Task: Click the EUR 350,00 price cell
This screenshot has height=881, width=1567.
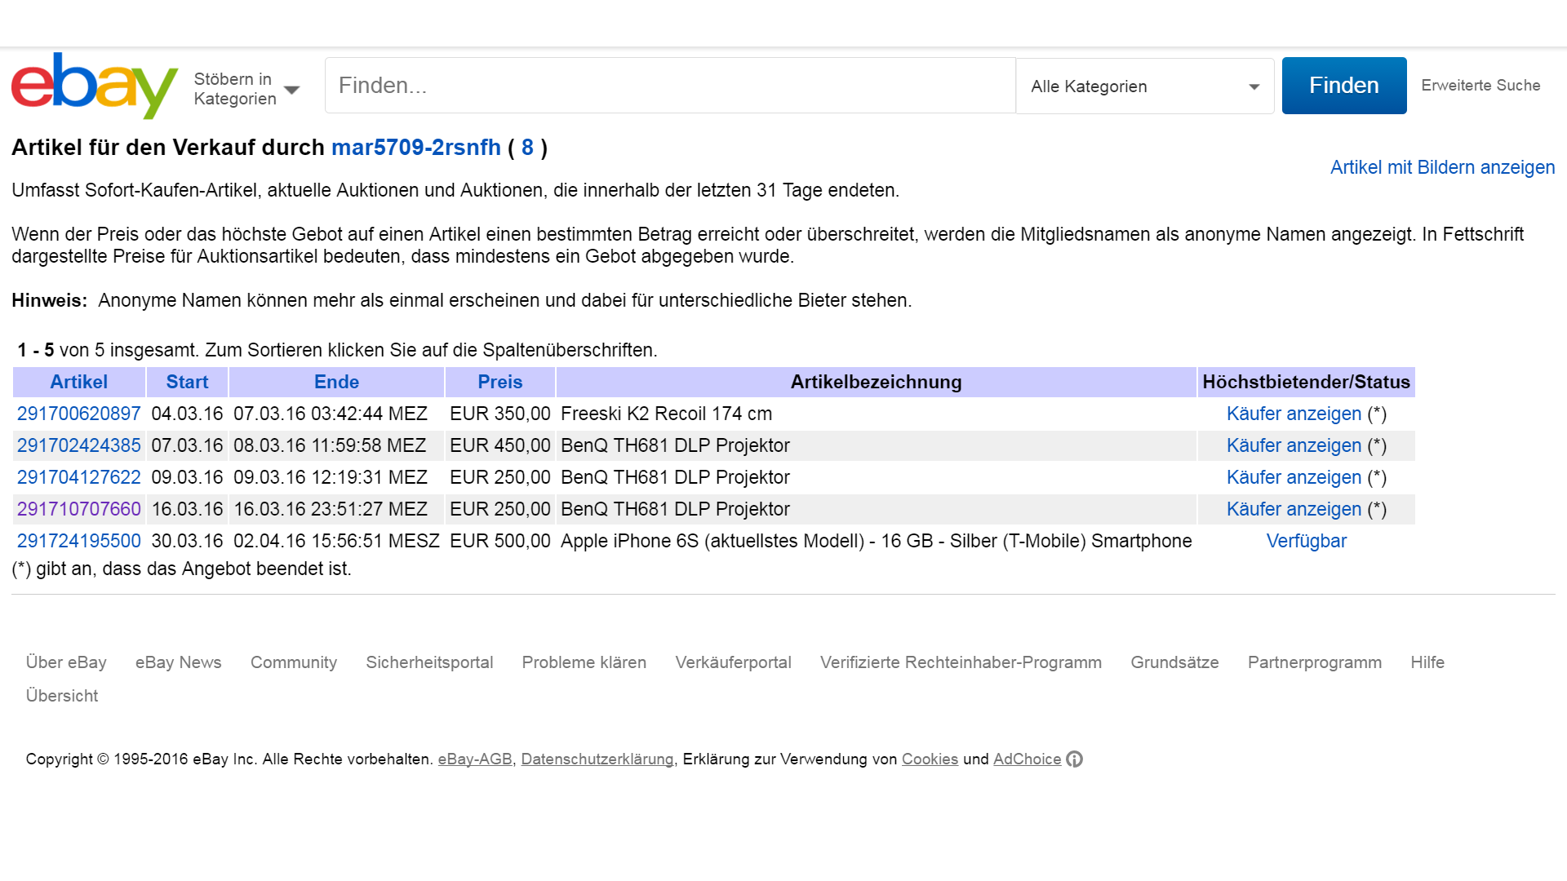Action: pyautogui.click(x=499, y=414)
